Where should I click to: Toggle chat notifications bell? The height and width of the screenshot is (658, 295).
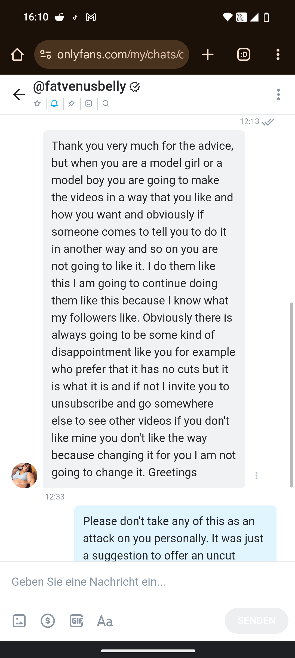[54, 104]
